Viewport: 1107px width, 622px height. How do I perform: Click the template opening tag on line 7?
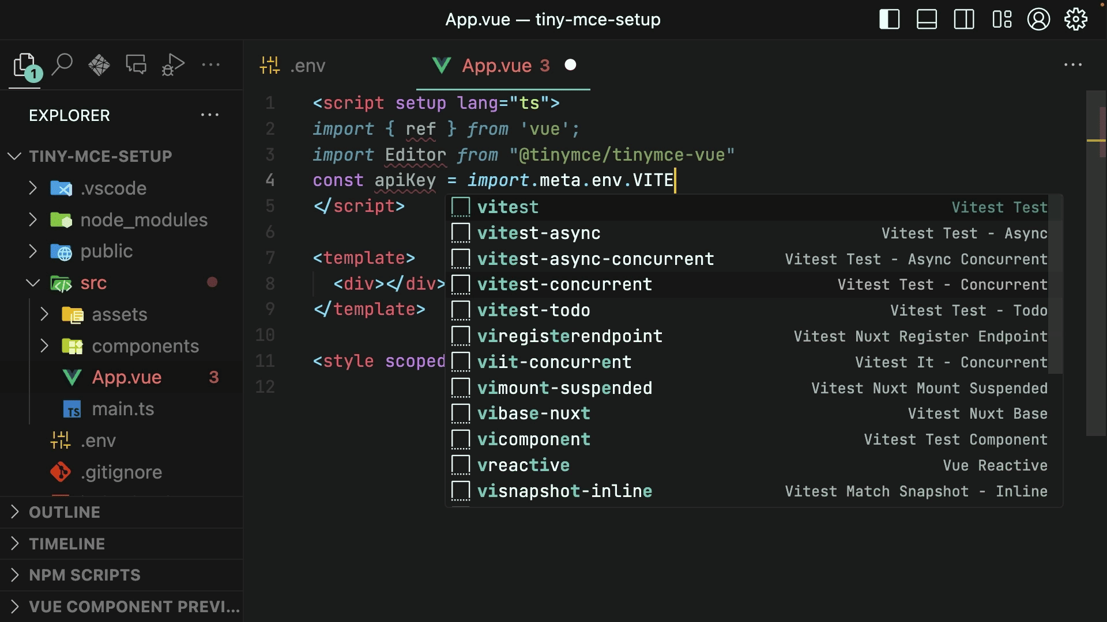point(364,258)
